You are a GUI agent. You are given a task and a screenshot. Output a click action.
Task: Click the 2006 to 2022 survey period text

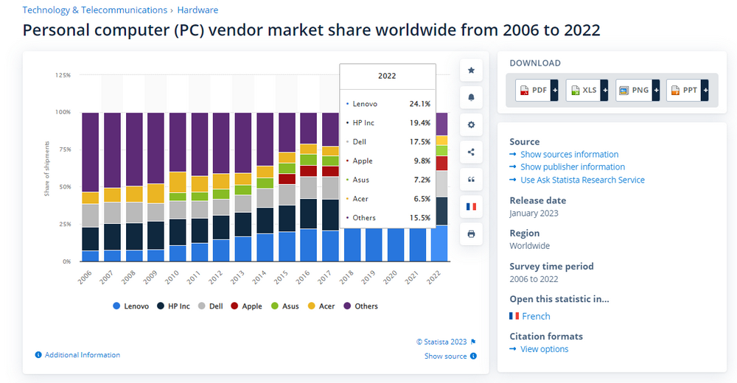click(x=534, y=279)
